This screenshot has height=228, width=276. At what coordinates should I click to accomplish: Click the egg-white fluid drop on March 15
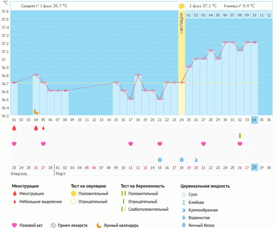click(x=160, y=159)
